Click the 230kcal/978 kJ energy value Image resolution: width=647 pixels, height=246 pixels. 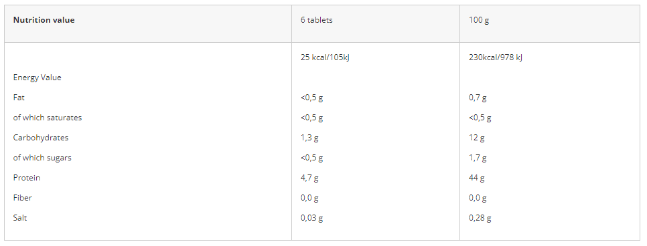coord(495,57)
